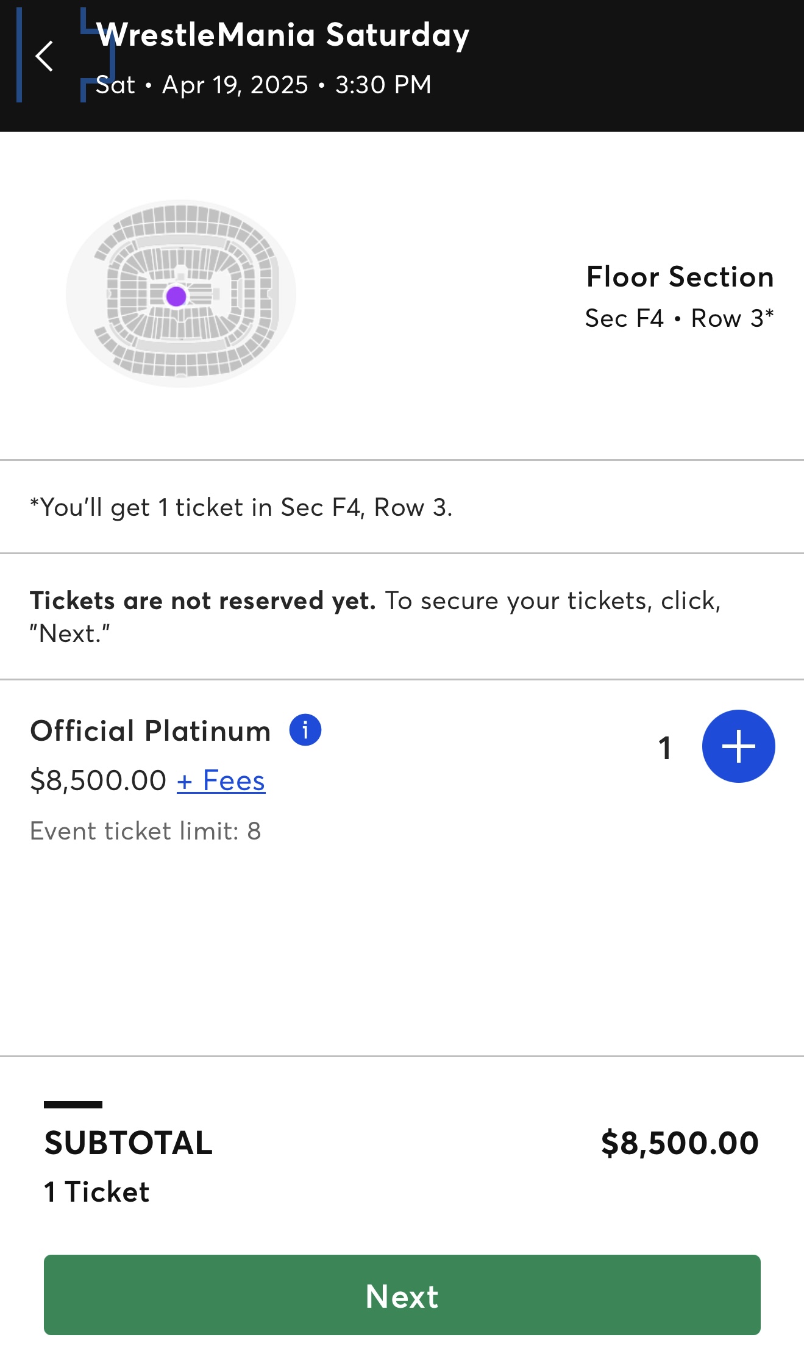
Task: Select the Official Platinum ticket type label
Action: 151,731
